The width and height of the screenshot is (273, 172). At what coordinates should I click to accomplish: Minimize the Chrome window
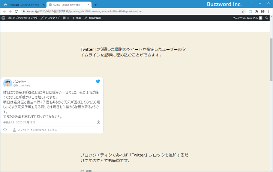(251, 3)
